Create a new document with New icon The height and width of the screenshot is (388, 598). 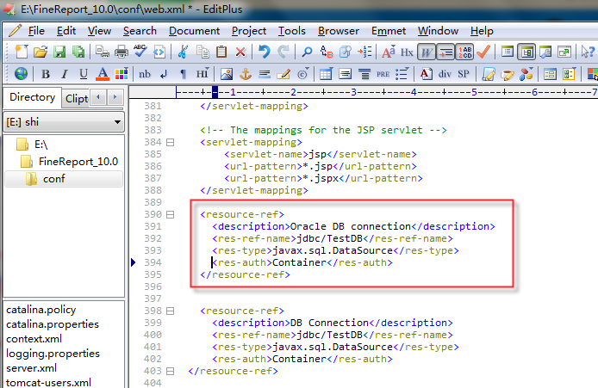tap(22, 52)
